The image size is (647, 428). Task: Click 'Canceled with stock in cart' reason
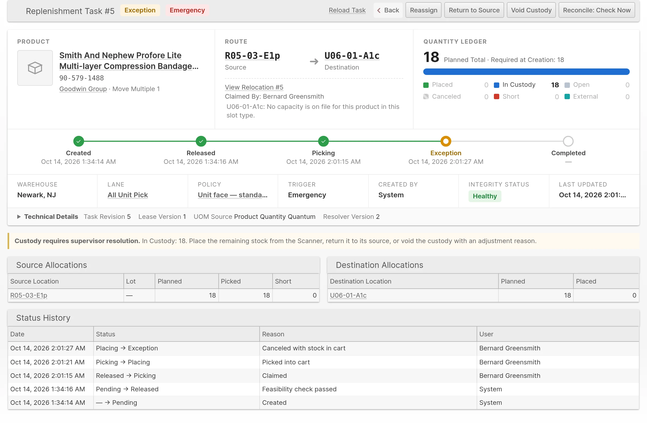[304, 348]
